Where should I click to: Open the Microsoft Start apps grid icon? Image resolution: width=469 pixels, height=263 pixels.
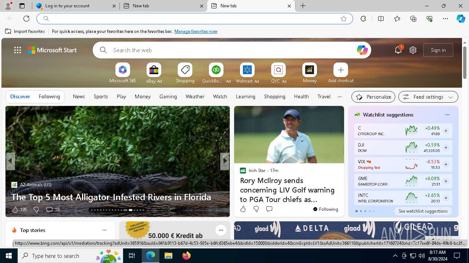tap(18, 50)
